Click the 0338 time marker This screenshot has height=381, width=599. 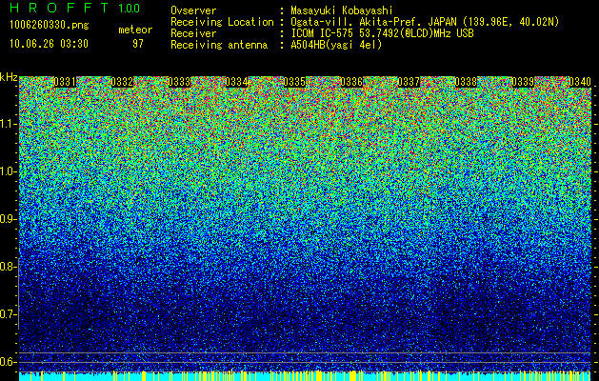466,82
